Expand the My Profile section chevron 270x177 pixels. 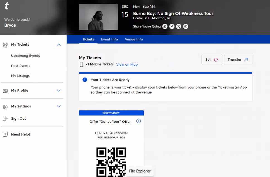[x=59, y=91]
